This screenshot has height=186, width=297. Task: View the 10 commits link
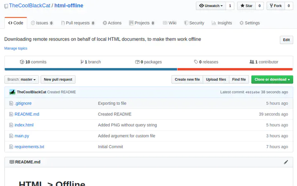click(x=33, y=62)
